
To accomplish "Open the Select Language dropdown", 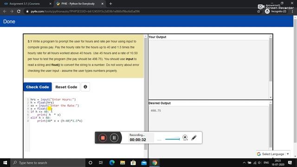I will 273,154.
